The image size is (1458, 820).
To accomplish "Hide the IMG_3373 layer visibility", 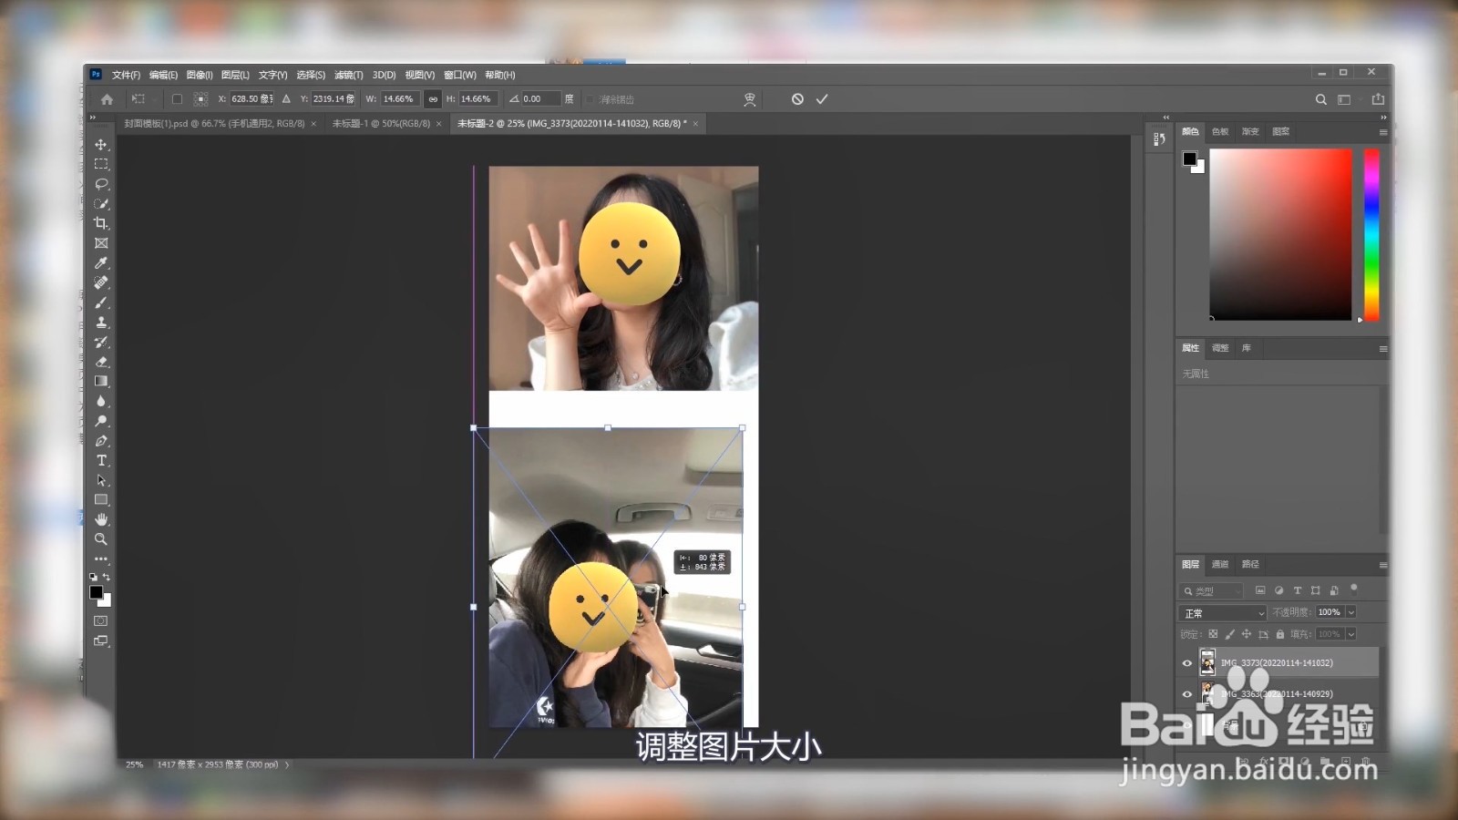I will pos(1186,662).
